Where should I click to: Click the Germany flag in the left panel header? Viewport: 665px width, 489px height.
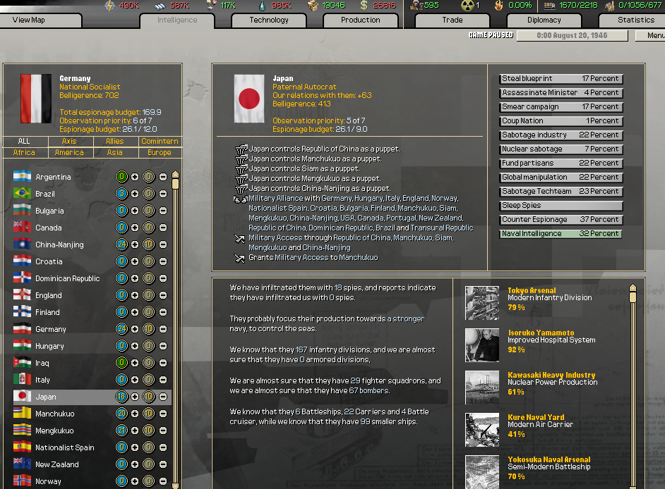click(36, 99)
